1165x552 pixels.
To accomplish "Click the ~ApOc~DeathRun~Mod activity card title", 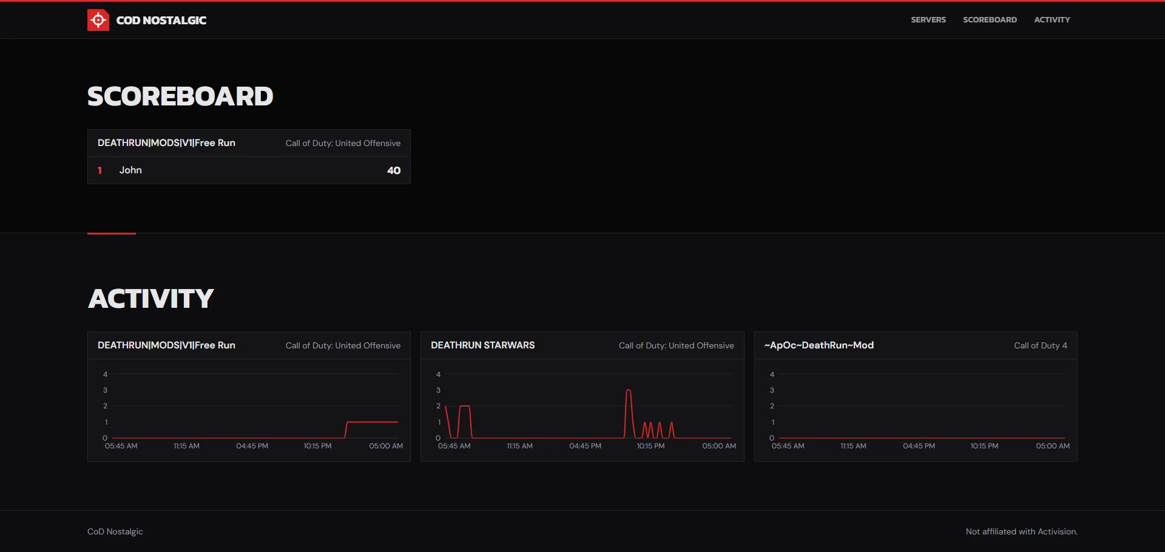I will tap(819, 345).
